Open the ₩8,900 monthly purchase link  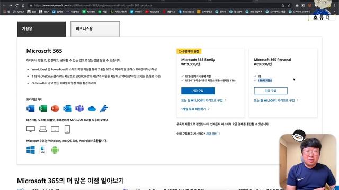click(276, 100)
